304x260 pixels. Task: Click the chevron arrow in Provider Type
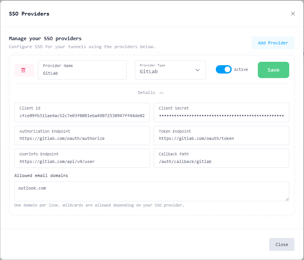(197, 70)
